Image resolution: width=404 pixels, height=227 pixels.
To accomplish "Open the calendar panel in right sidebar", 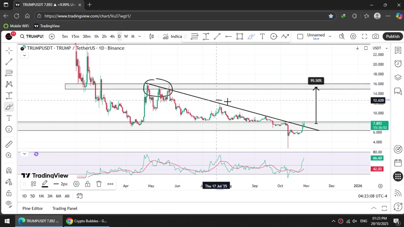I will coord(398,163).
